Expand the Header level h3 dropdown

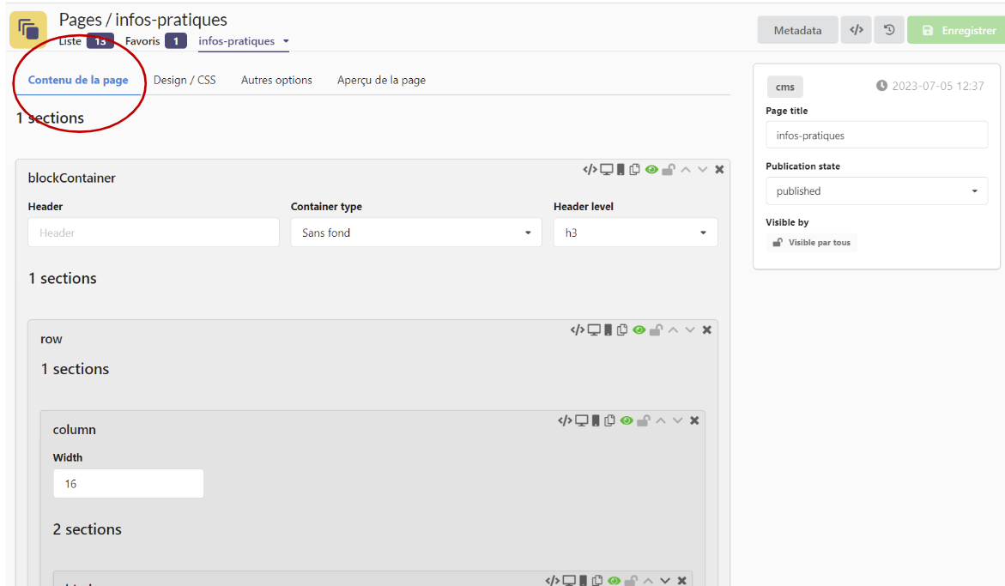pos(635,233)
